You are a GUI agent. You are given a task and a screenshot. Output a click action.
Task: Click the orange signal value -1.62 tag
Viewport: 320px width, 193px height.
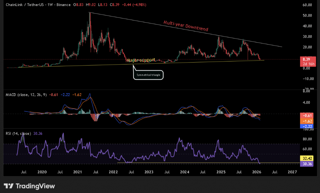pos(306,121)
